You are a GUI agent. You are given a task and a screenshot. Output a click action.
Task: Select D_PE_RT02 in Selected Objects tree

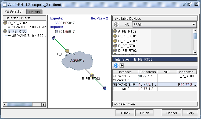coord(17,23)
